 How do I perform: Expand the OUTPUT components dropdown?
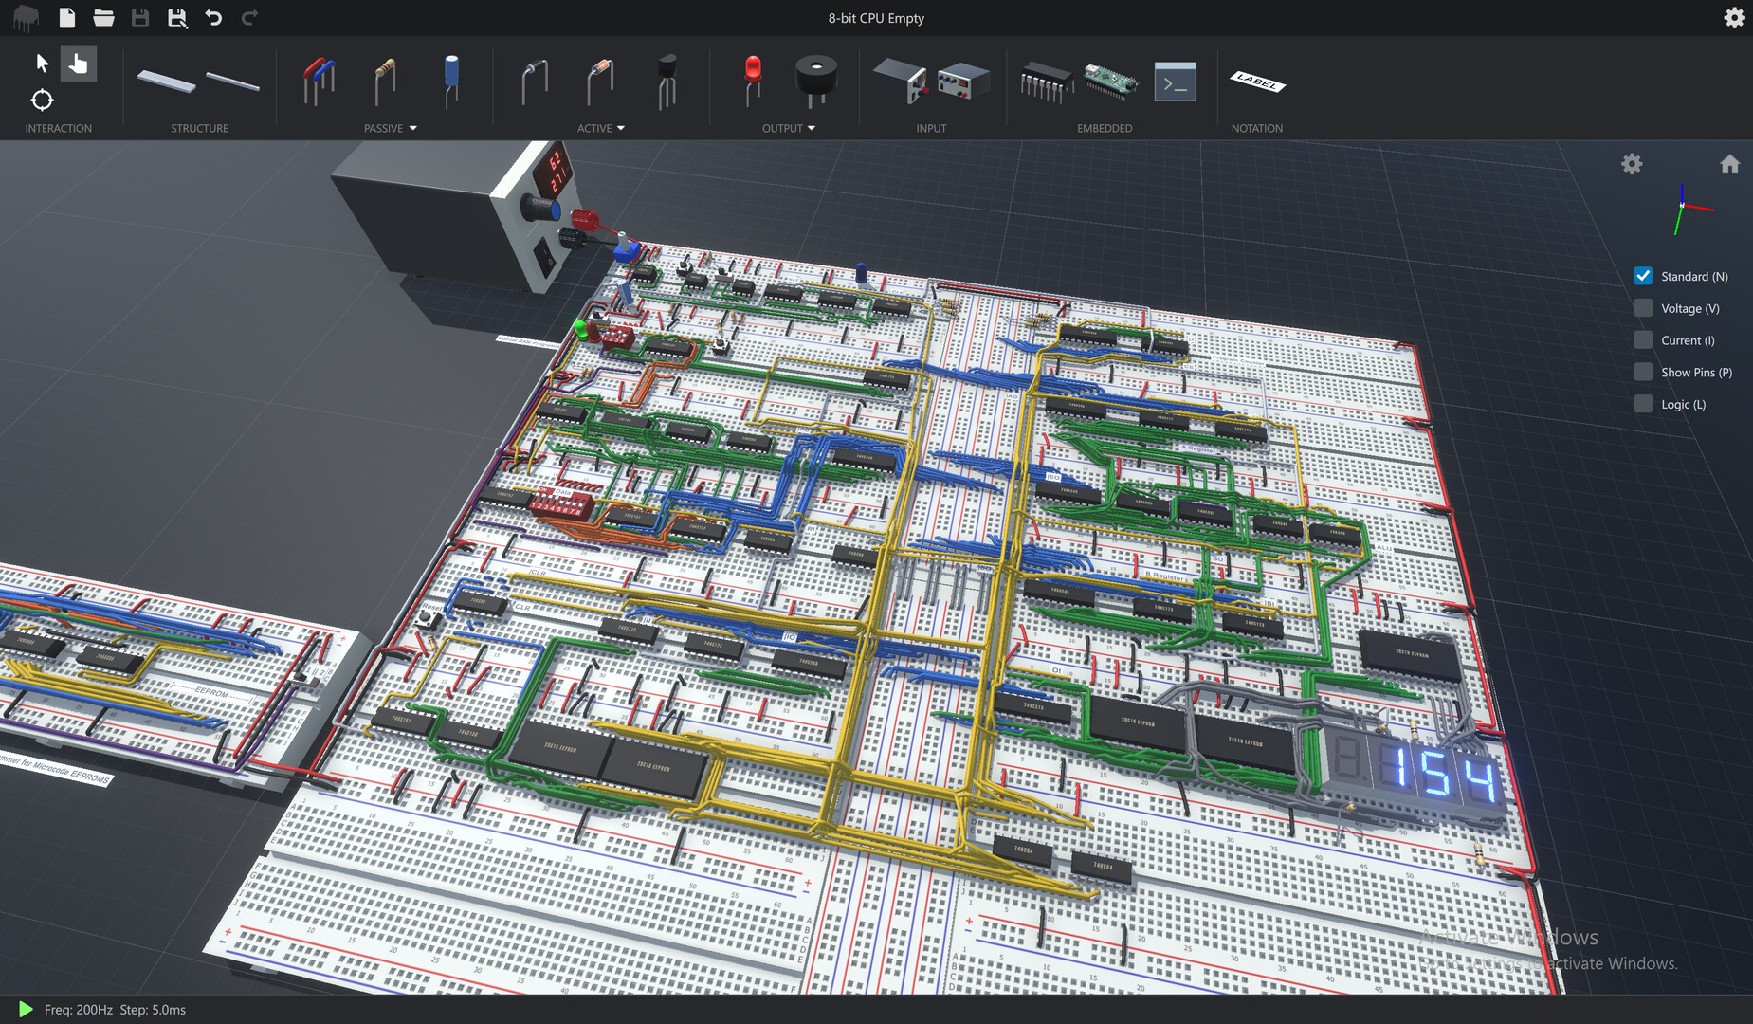(812, 128)
